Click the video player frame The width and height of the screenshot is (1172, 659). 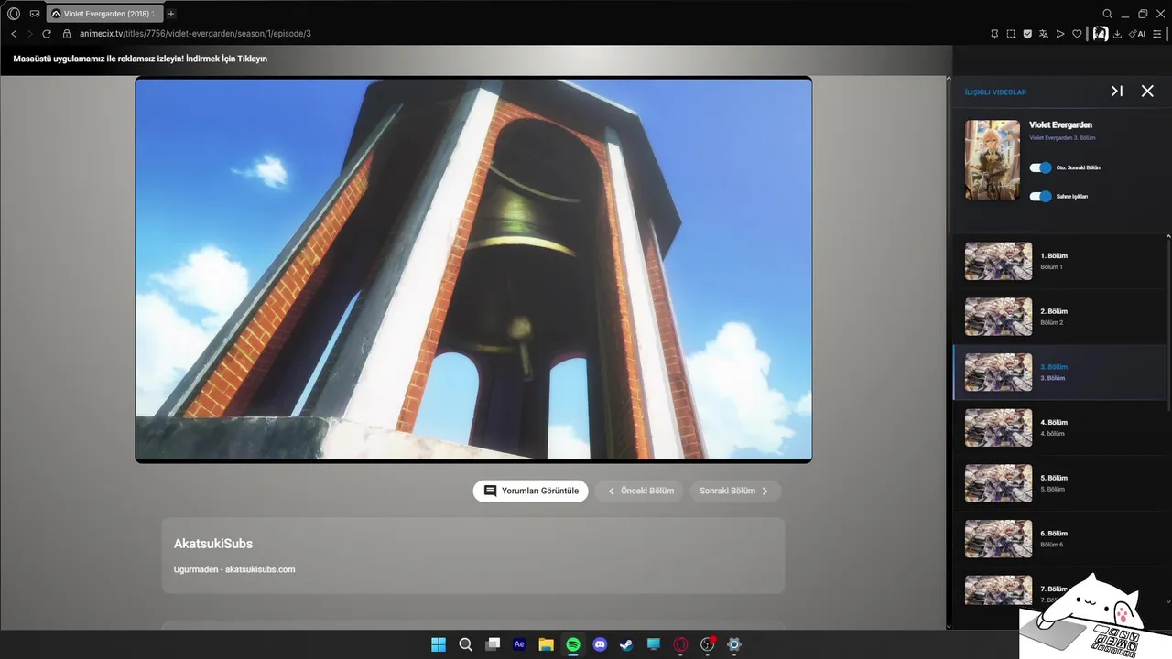473,270
